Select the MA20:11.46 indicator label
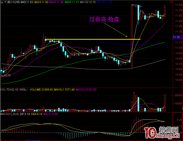The width and height of the screenshot is (183, 141). (x=57, y=2)
